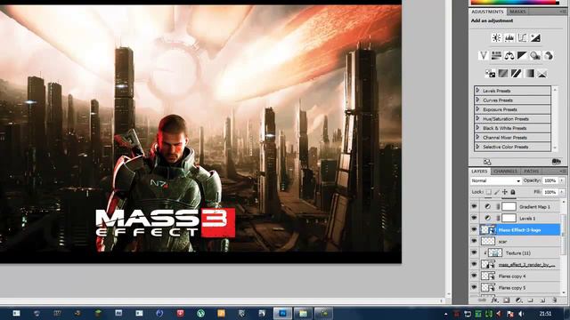
Task: Select the Layers tab
Action: click(x=479, y=171)
